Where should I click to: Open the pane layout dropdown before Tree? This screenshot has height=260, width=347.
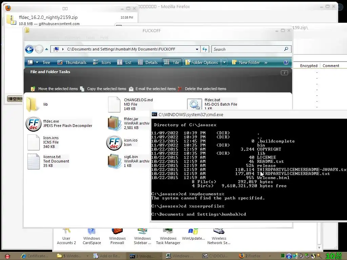tap(37, 63)
